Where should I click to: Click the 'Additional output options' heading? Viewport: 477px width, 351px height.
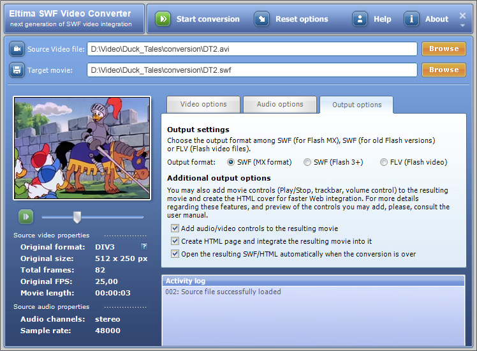click(x=219, y=178)
